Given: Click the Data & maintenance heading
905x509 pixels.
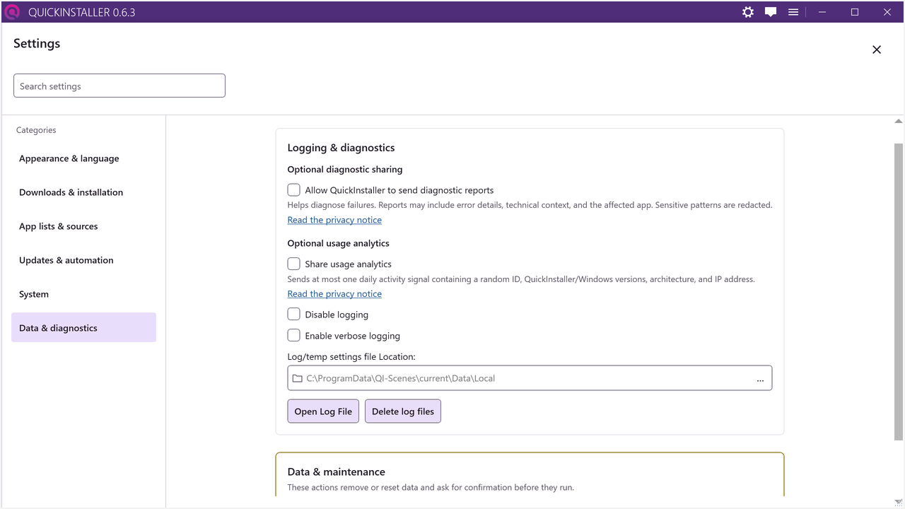Looking at the screenshot, I should (x=337, y=472).
